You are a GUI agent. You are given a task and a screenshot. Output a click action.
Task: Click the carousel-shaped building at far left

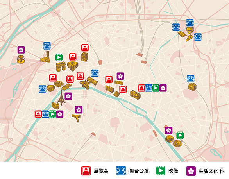point(21,59)
